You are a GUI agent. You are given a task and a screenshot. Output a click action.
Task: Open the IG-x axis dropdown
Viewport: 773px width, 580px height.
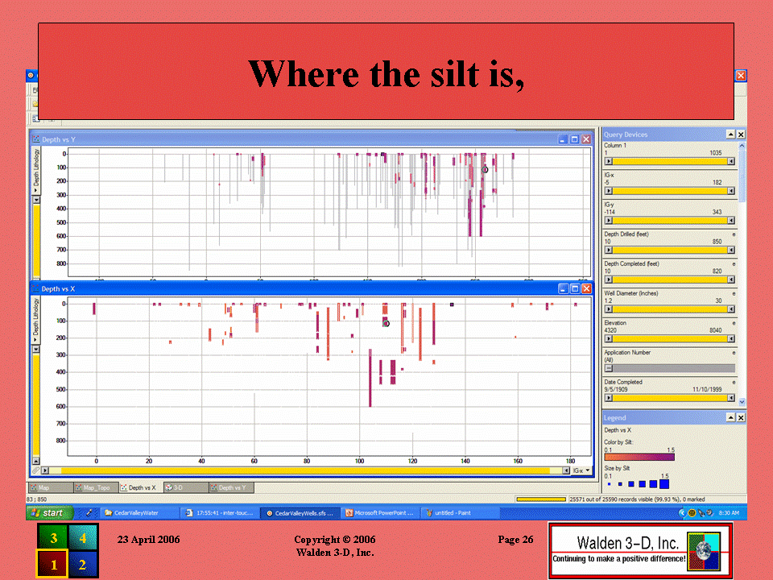click(x=581, y=470)
